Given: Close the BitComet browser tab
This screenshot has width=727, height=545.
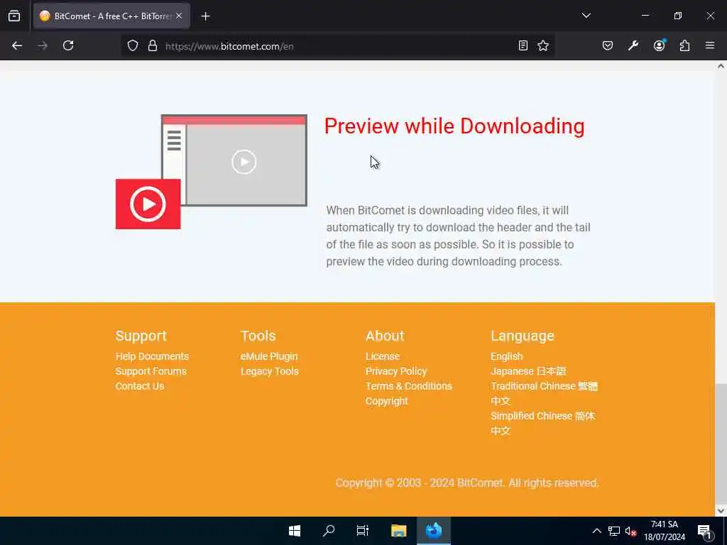Looking at the screenshot, I should tap(179, 16).
